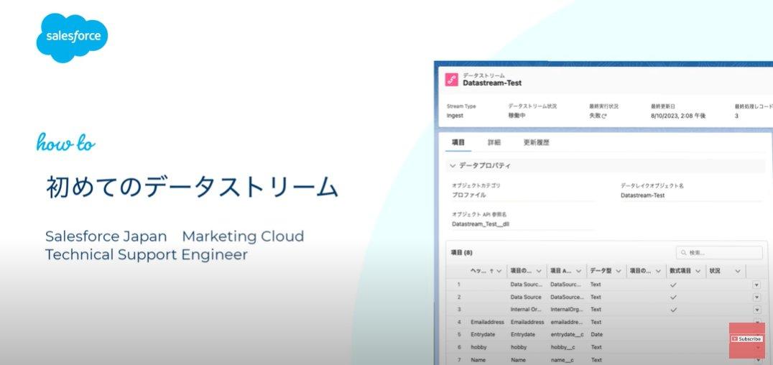773x365 pixels.
Task: Click the 数式項目 checkmark in row 2
Action: coord(673,297)
